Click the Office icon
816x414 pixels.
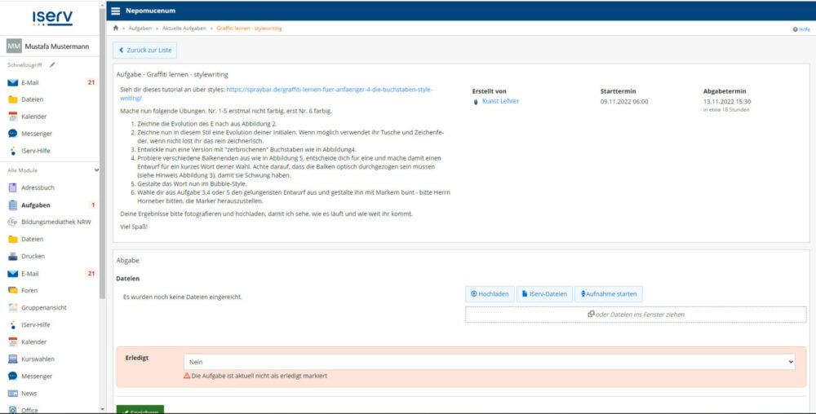coord(12,410)
